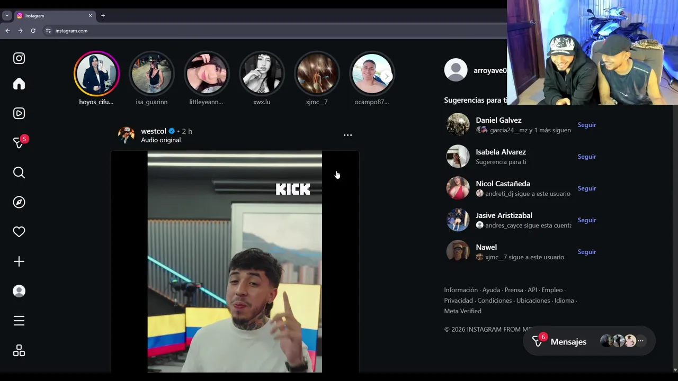Open Ayuda footer link
Viewport: 678px width, 381px height.
pos(491,290)
